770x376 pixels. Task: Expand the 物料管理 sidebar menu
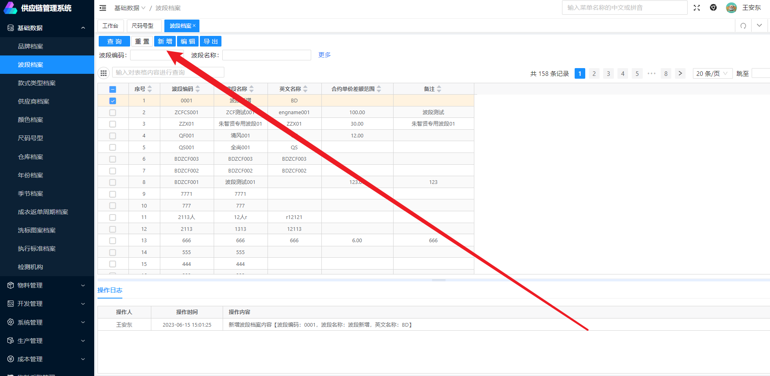(x=47, y=285)
